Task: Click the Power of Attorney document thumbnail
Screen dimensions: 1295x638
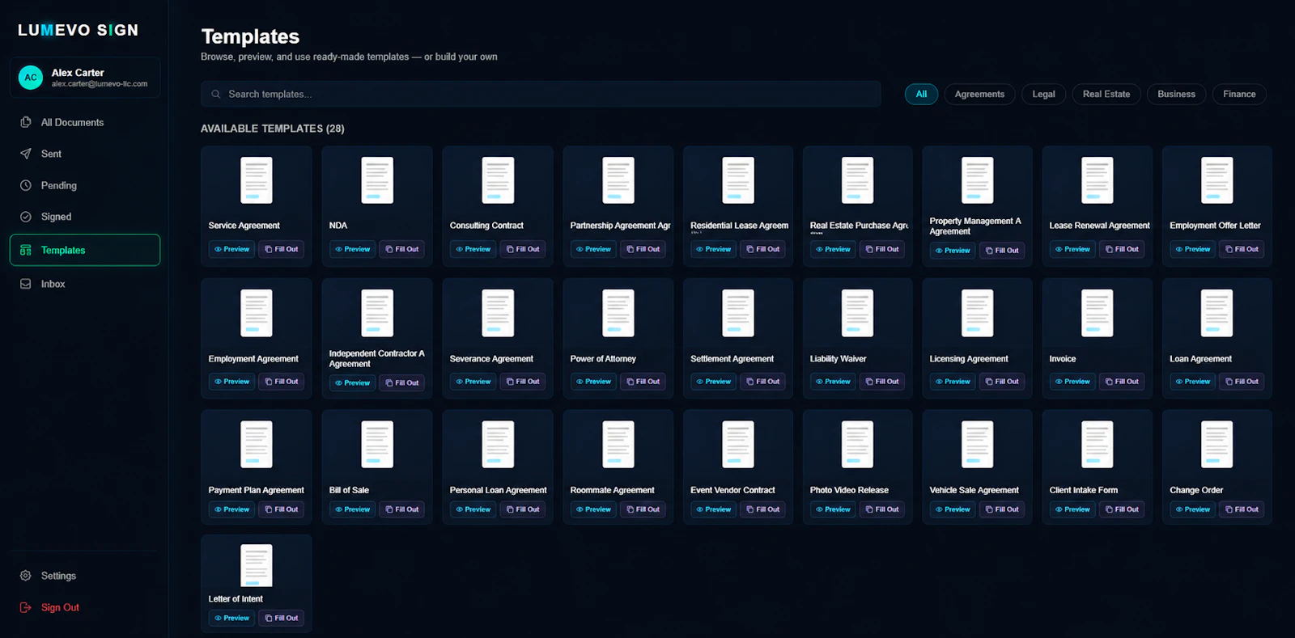Action: [618, 313]
